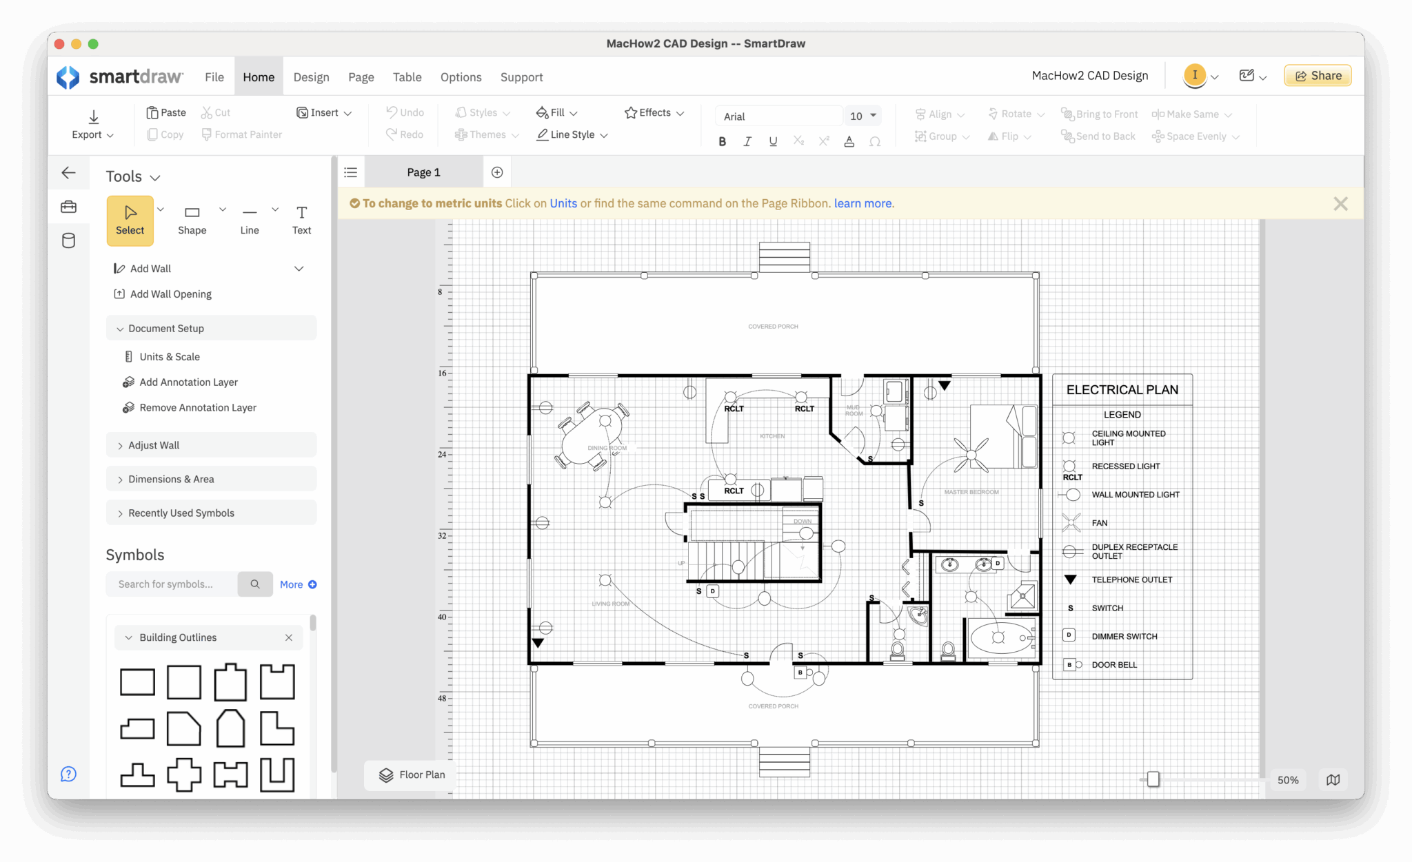Screen dimensions: 1412x862
Task: Click the learn more link
Action: (863, 203)
